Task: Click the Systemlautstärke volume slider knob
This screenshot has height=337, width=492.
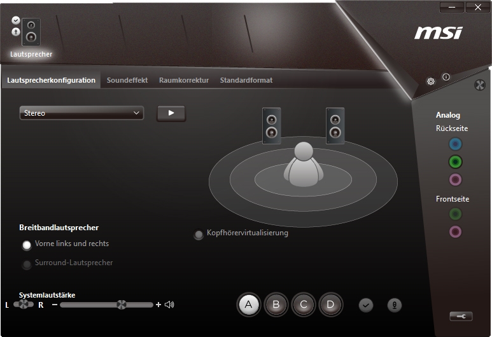Action: pos(122,305)
